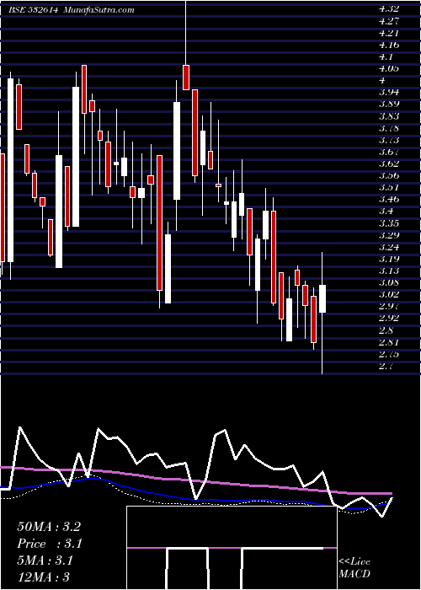The width and height of the screenshot is (421, 590).
Task: Select the 3.62 price axis label
Action: [389, 164]
